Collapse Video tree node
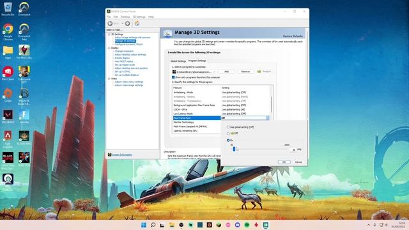This screenshot has width=409, height=230. tap(109, 79)
